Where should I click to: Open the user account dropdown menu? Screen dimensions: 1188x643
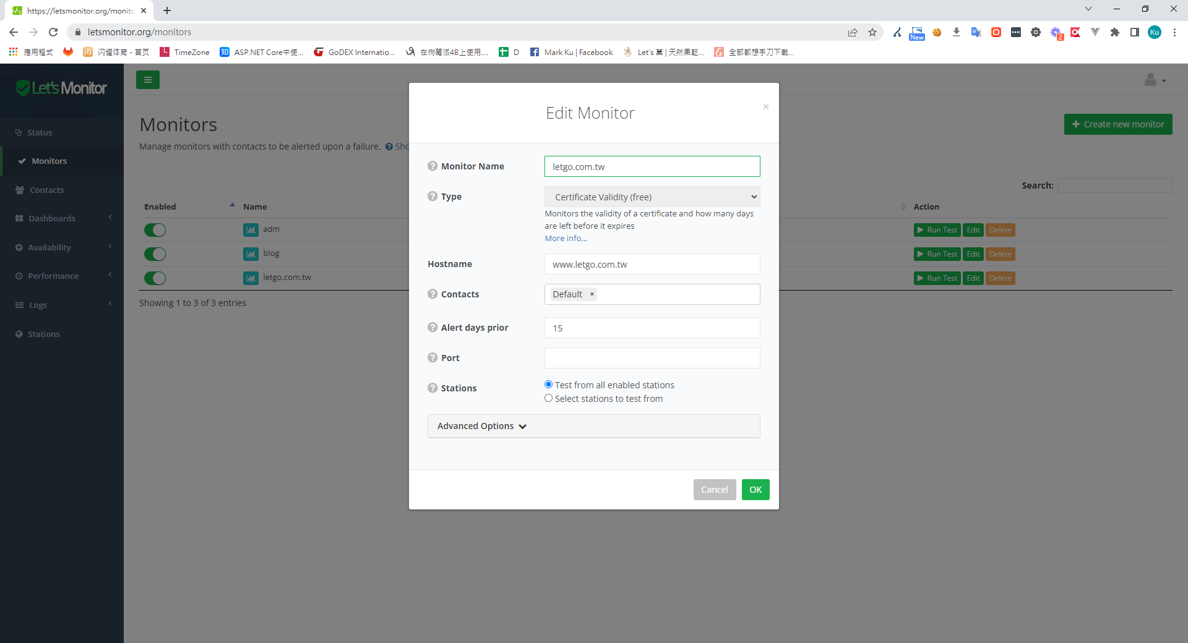click(x=1155, y=80)
